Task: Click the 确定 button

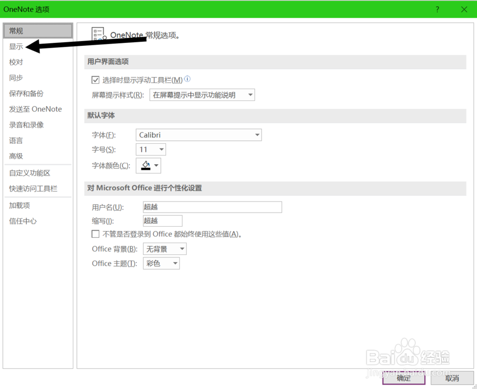Action: 404,378
